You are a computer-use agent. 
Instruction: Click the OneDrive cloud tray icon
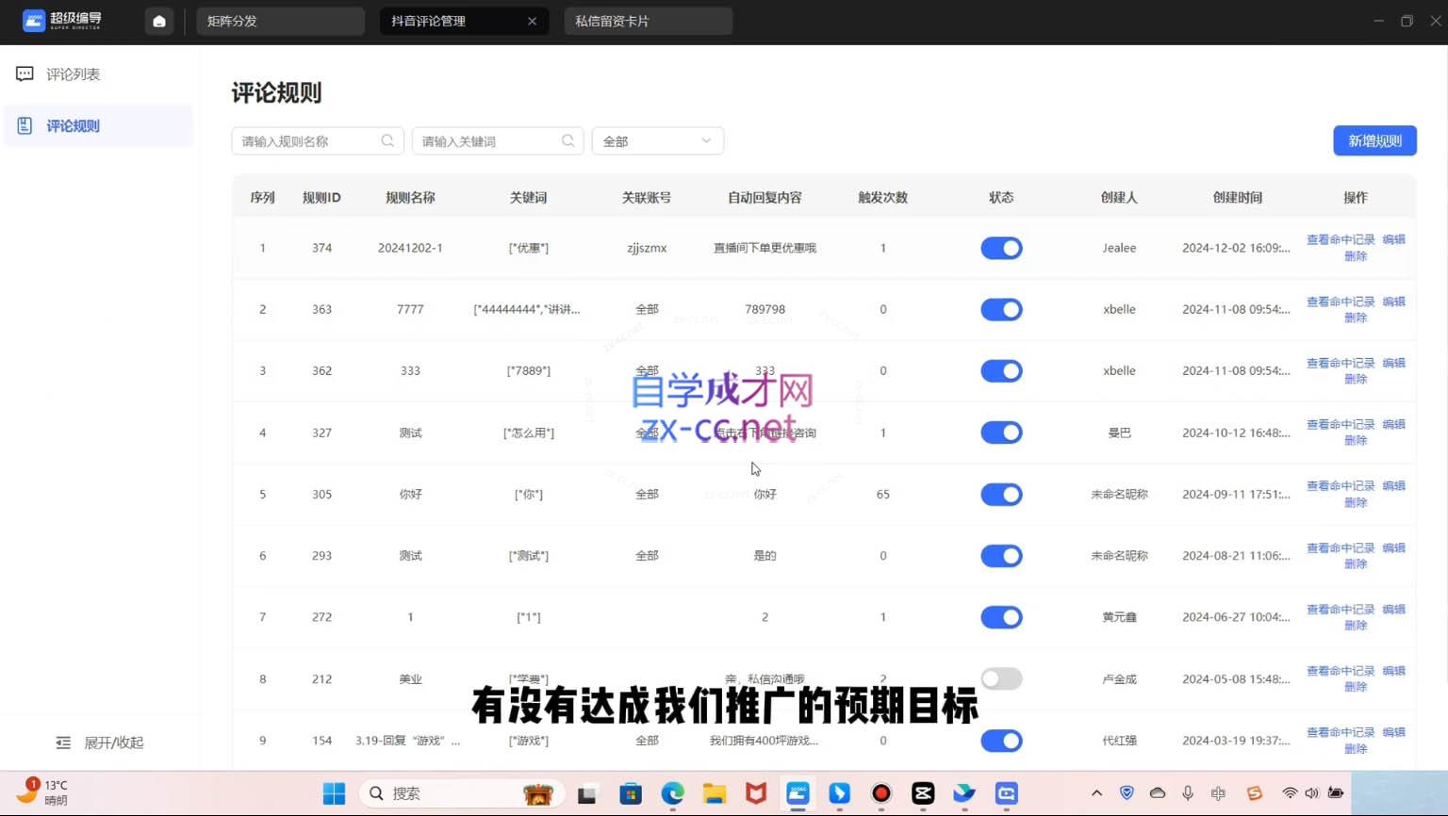pos(1158,793)
